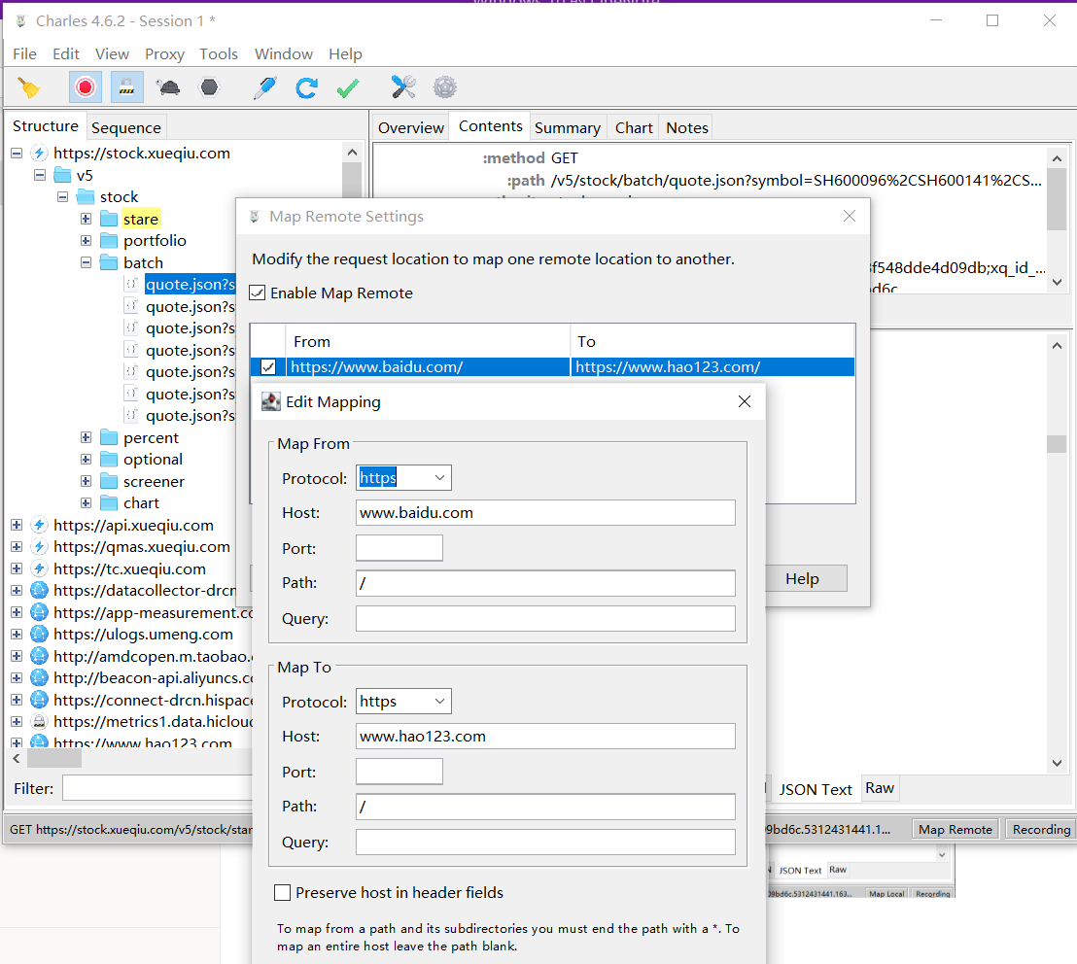Toggle Preserve host in header fields
This screenshot has height=964, width=1077.
(x=282, y=893)
